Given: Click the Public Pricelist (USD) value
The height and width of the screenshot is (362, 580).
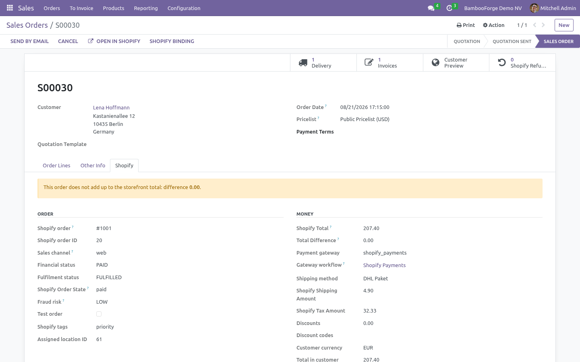Looking at the screenshot, I should (365, 119).
